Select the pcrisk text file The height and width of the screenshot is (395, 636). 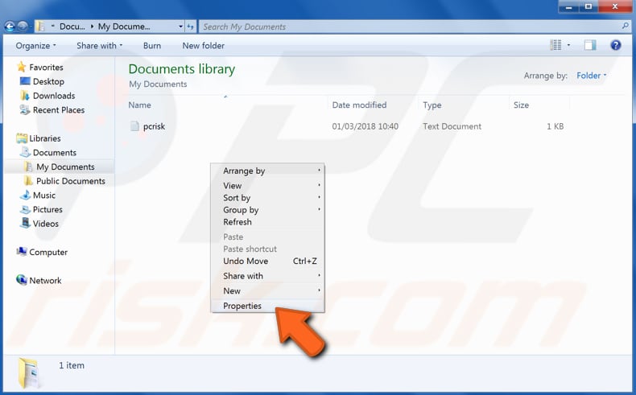point(154,126)
